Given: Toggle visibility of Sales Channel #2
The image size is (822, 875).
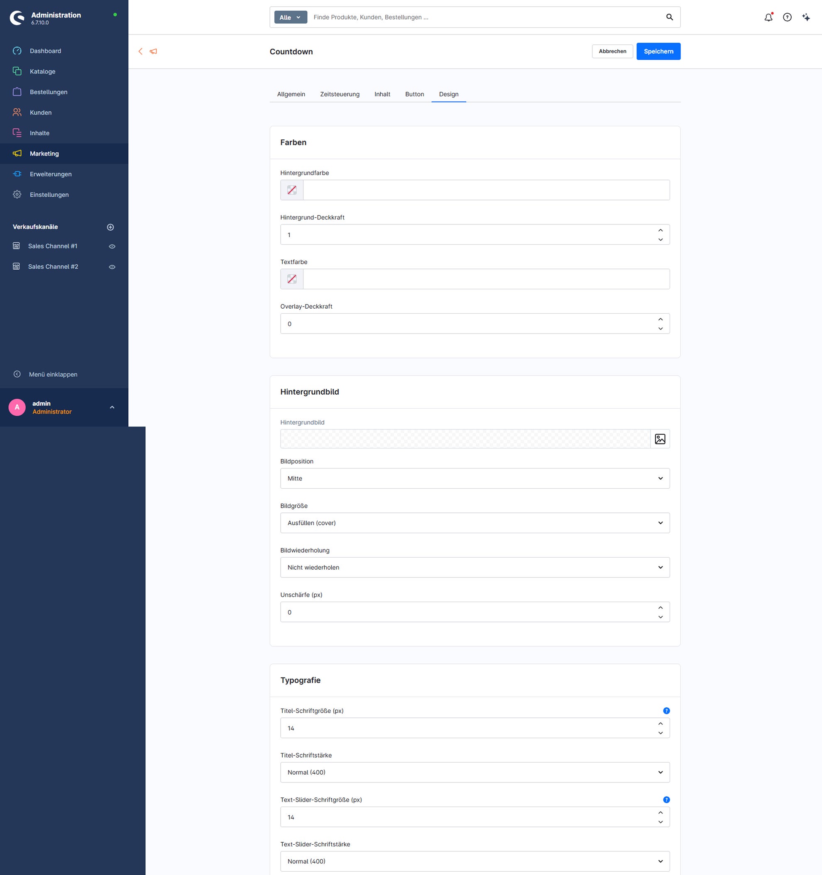Looking at the screenshot, I should tap(112, 267).
